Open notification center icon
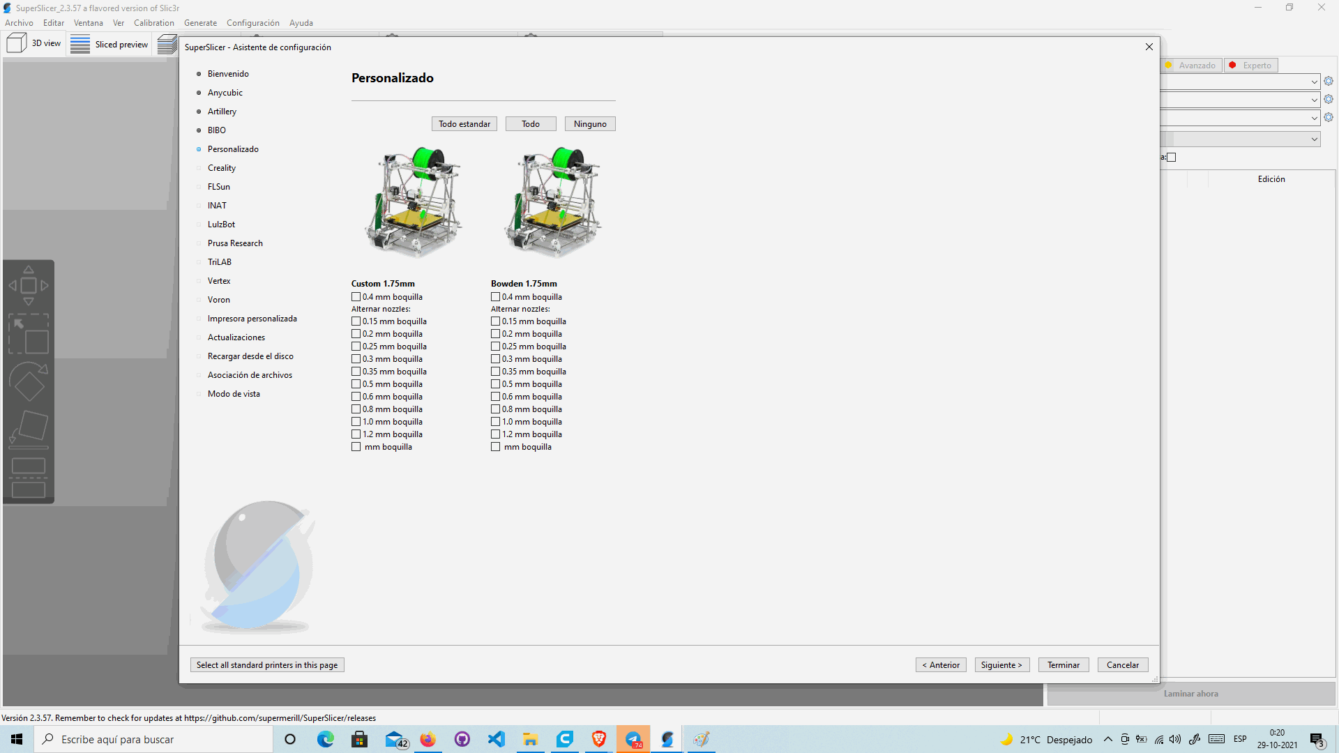This screenshot has width=1339, height=753. tap(1317, 740)
